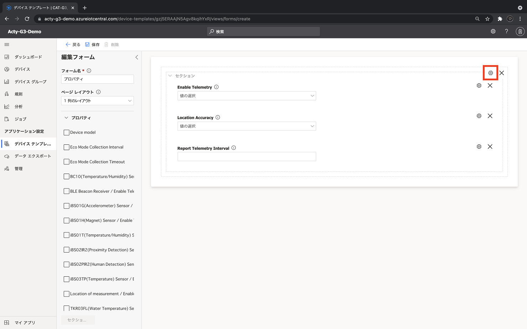Open section settings gear icon
Viewport: 527px width, 329px height.
(490, 73)
